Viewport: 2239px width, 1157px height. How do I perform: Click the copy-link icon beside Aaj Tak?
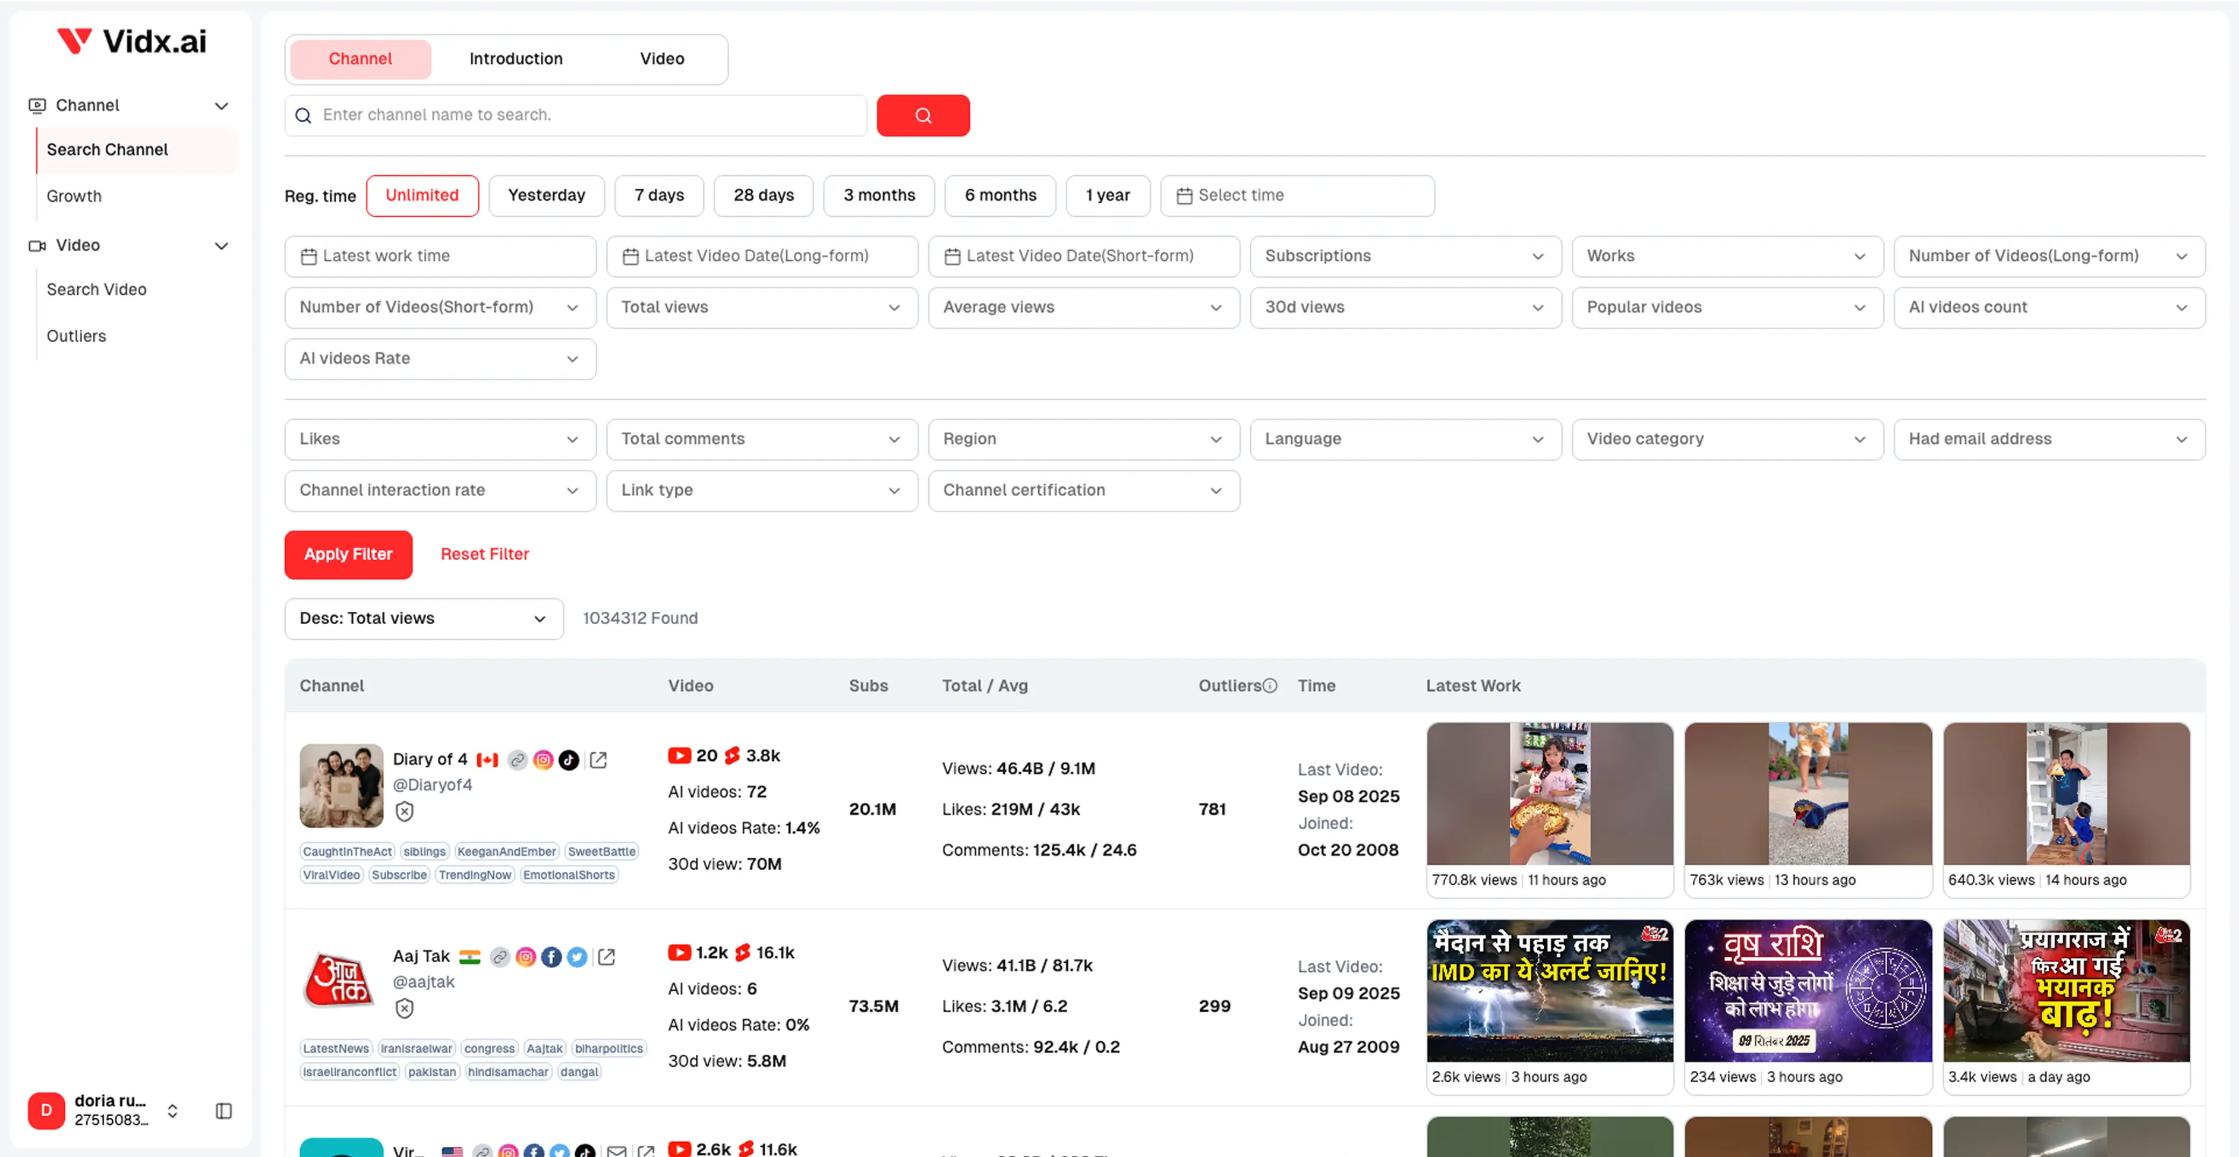pyautogui.click(x=500, y=956)
